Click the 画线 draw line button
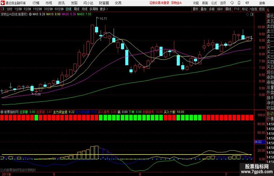Screen dimensions: 274x176 [x=228, y=9]
